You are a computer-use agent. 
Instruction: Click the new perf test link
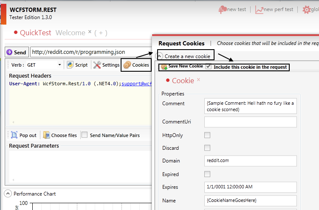coord(279,9)
